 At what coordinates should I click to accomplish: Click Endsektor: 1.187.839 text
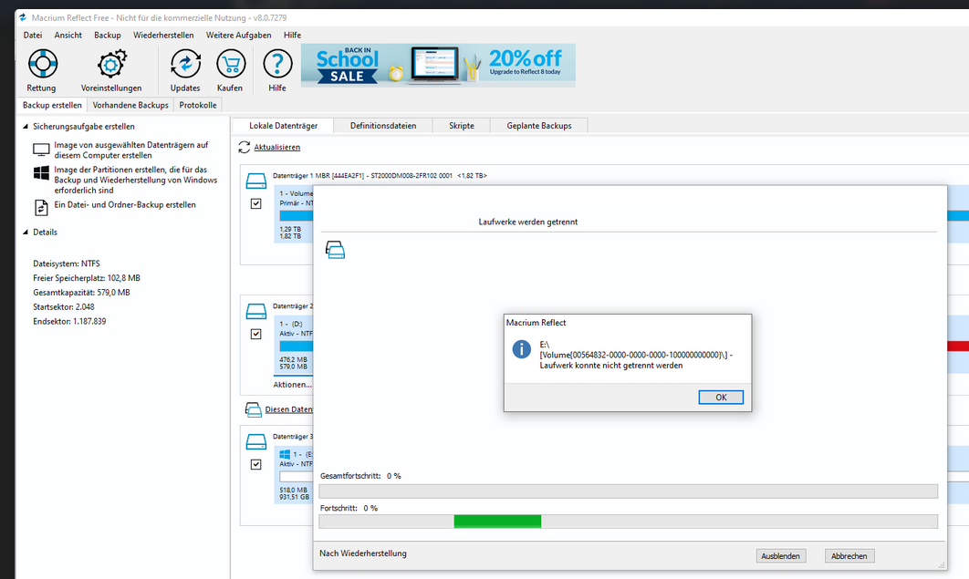click(x=69, y=322)
